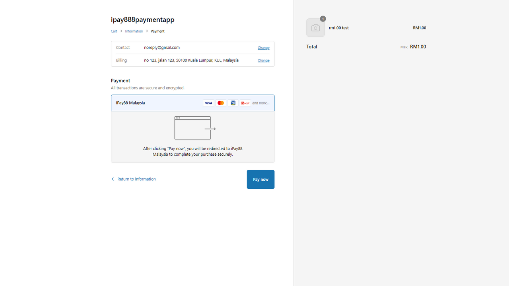Click the Total label in order summary
This screenshot has width=509, height=286.
[x=312, y=46]
